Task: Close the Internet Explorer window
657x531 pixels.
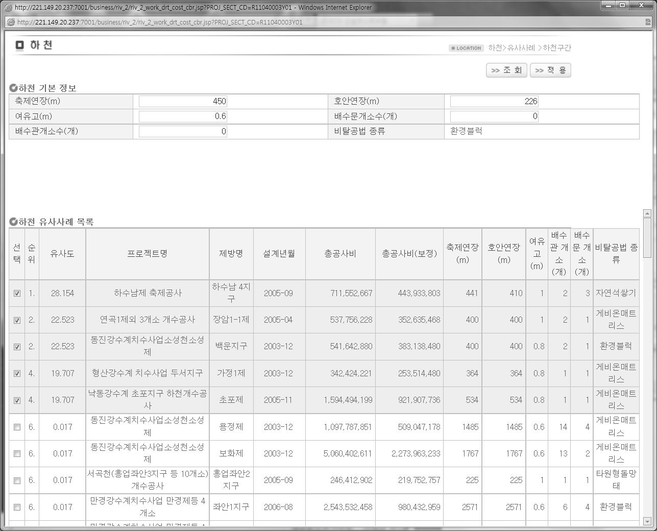Action: click(642, 6)
